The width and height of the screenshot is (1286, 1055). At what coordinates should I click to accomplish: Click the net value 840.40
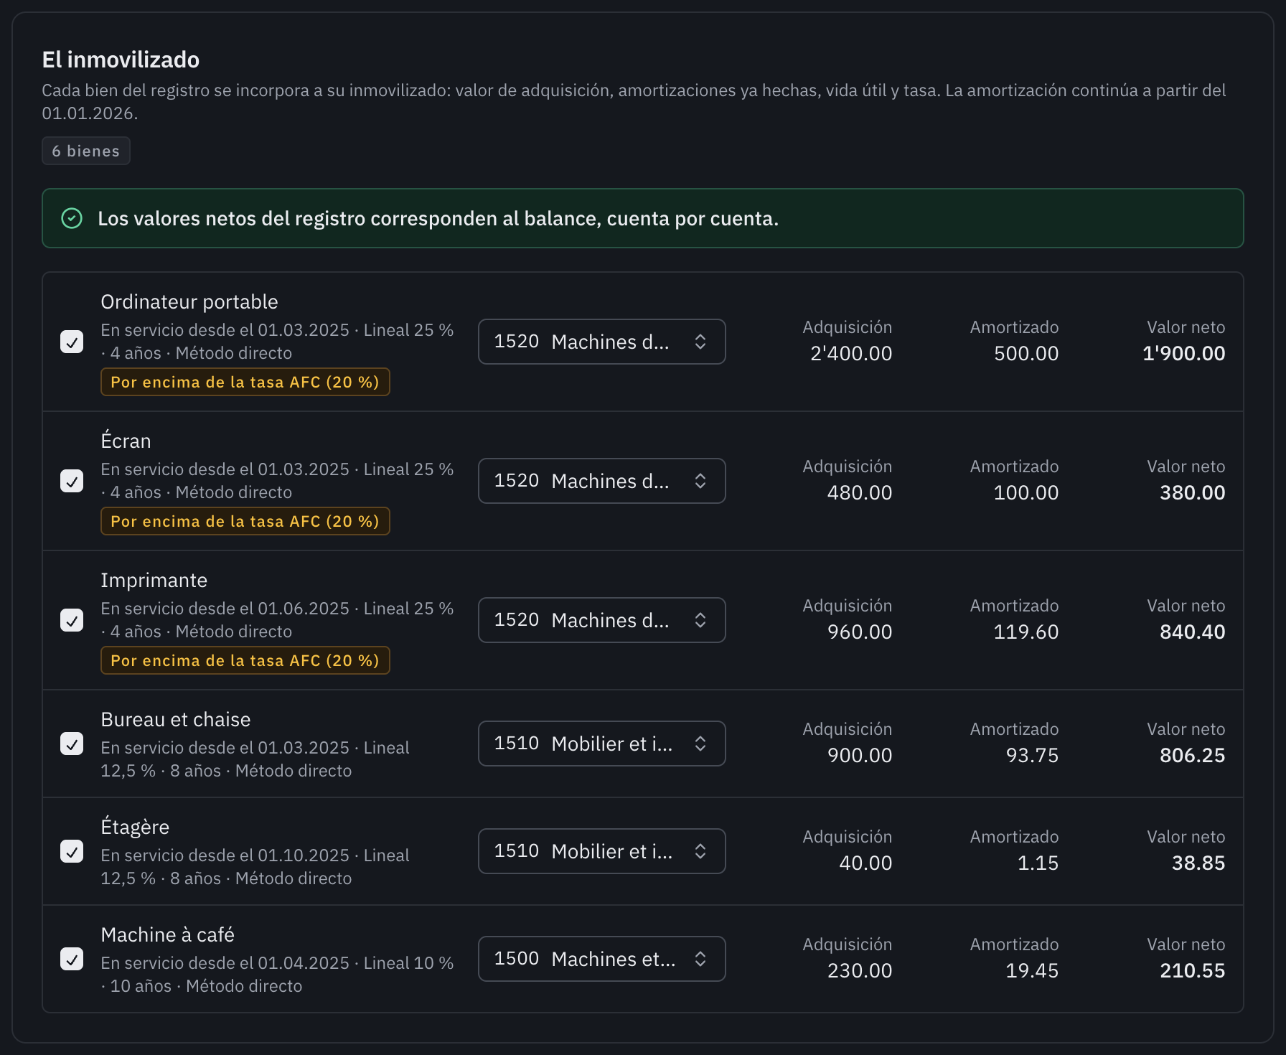[1193, 632]
